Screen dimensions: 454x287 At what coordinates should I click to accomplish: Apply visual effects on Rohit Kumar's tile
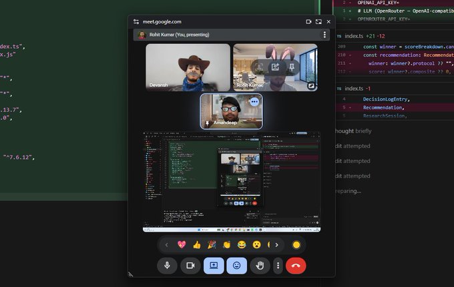[x=275, y=67]
